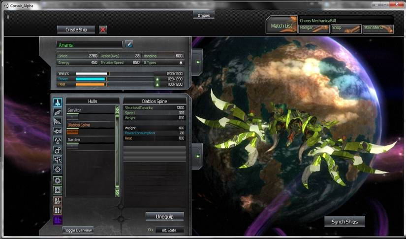The height and width of the screenshot is (239, 406).
Task: Open the brown bar-chart stats icon
Action: coord(58,201)
